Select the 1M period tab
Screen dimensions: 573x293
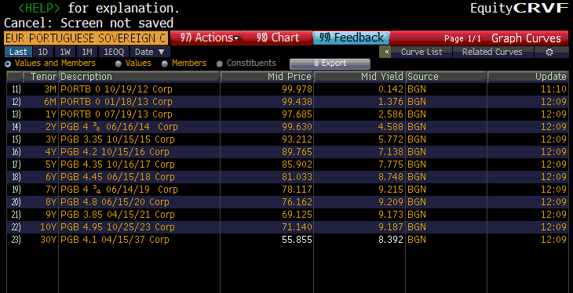click(87, 52)
